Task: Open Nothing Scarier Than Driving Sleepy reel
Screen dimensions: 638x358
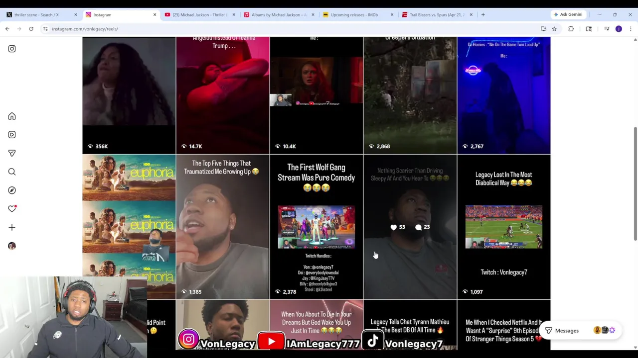Action: [x=410, y=227]
